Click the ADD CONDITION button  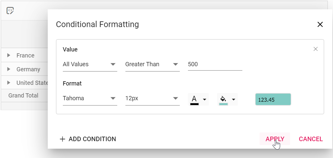coord(88,139)
